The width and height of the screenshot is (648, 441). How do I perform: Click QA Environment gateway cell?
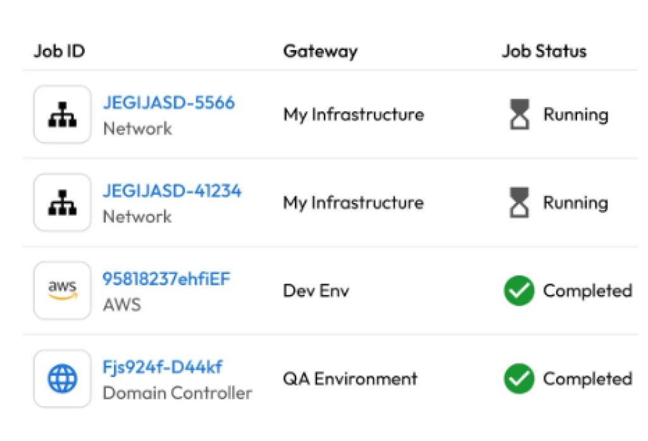pyautogui.click(x=350, y=379)
